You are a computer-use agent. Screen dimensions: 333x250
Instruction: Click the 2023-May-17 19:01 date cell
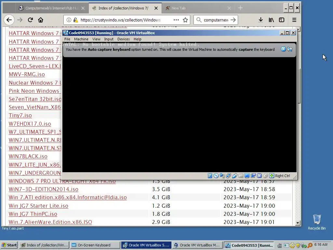[x=249, y=222]
